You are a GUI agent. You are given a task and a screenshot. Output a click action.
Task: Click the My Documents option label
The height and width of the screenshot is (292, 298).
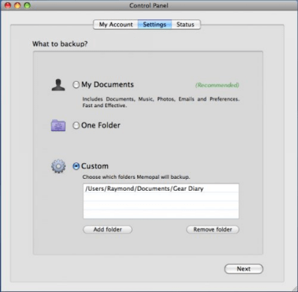pyautogui.click(x=107, y=85)
